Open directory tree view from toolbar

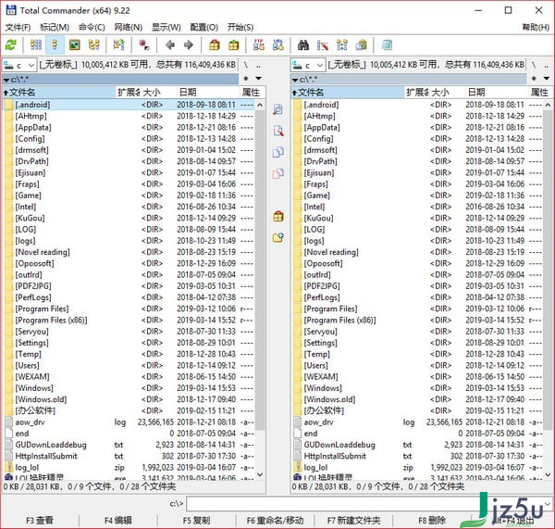[93, 45]
